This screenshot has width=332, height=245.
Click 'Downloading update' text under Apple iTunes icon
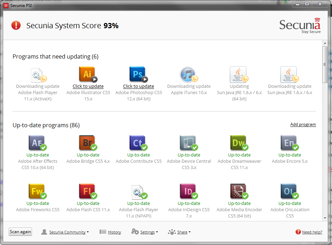189,86
